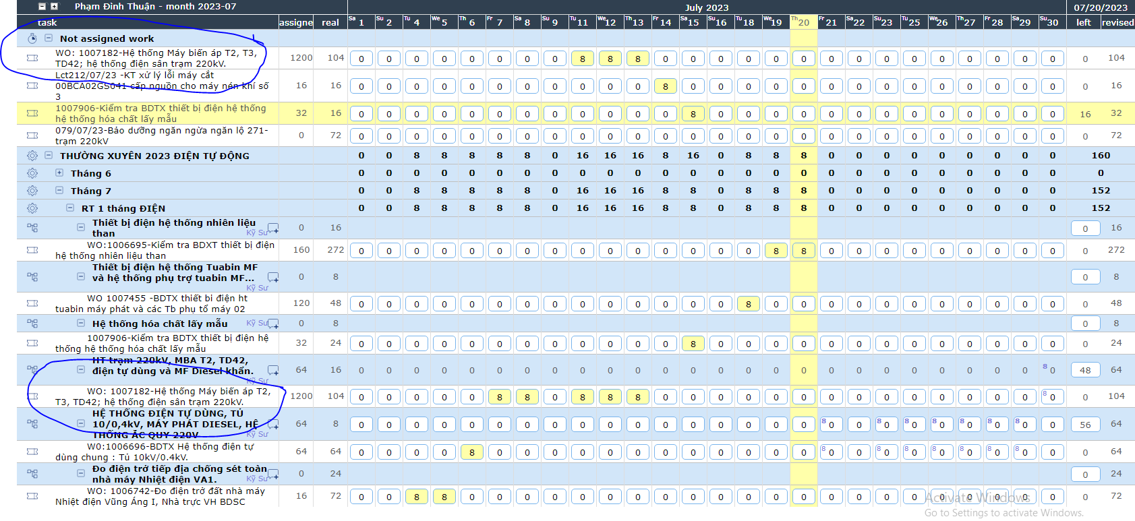
Task: Click the ticket icon for WO 1007455 row
Action: (32, 303)
